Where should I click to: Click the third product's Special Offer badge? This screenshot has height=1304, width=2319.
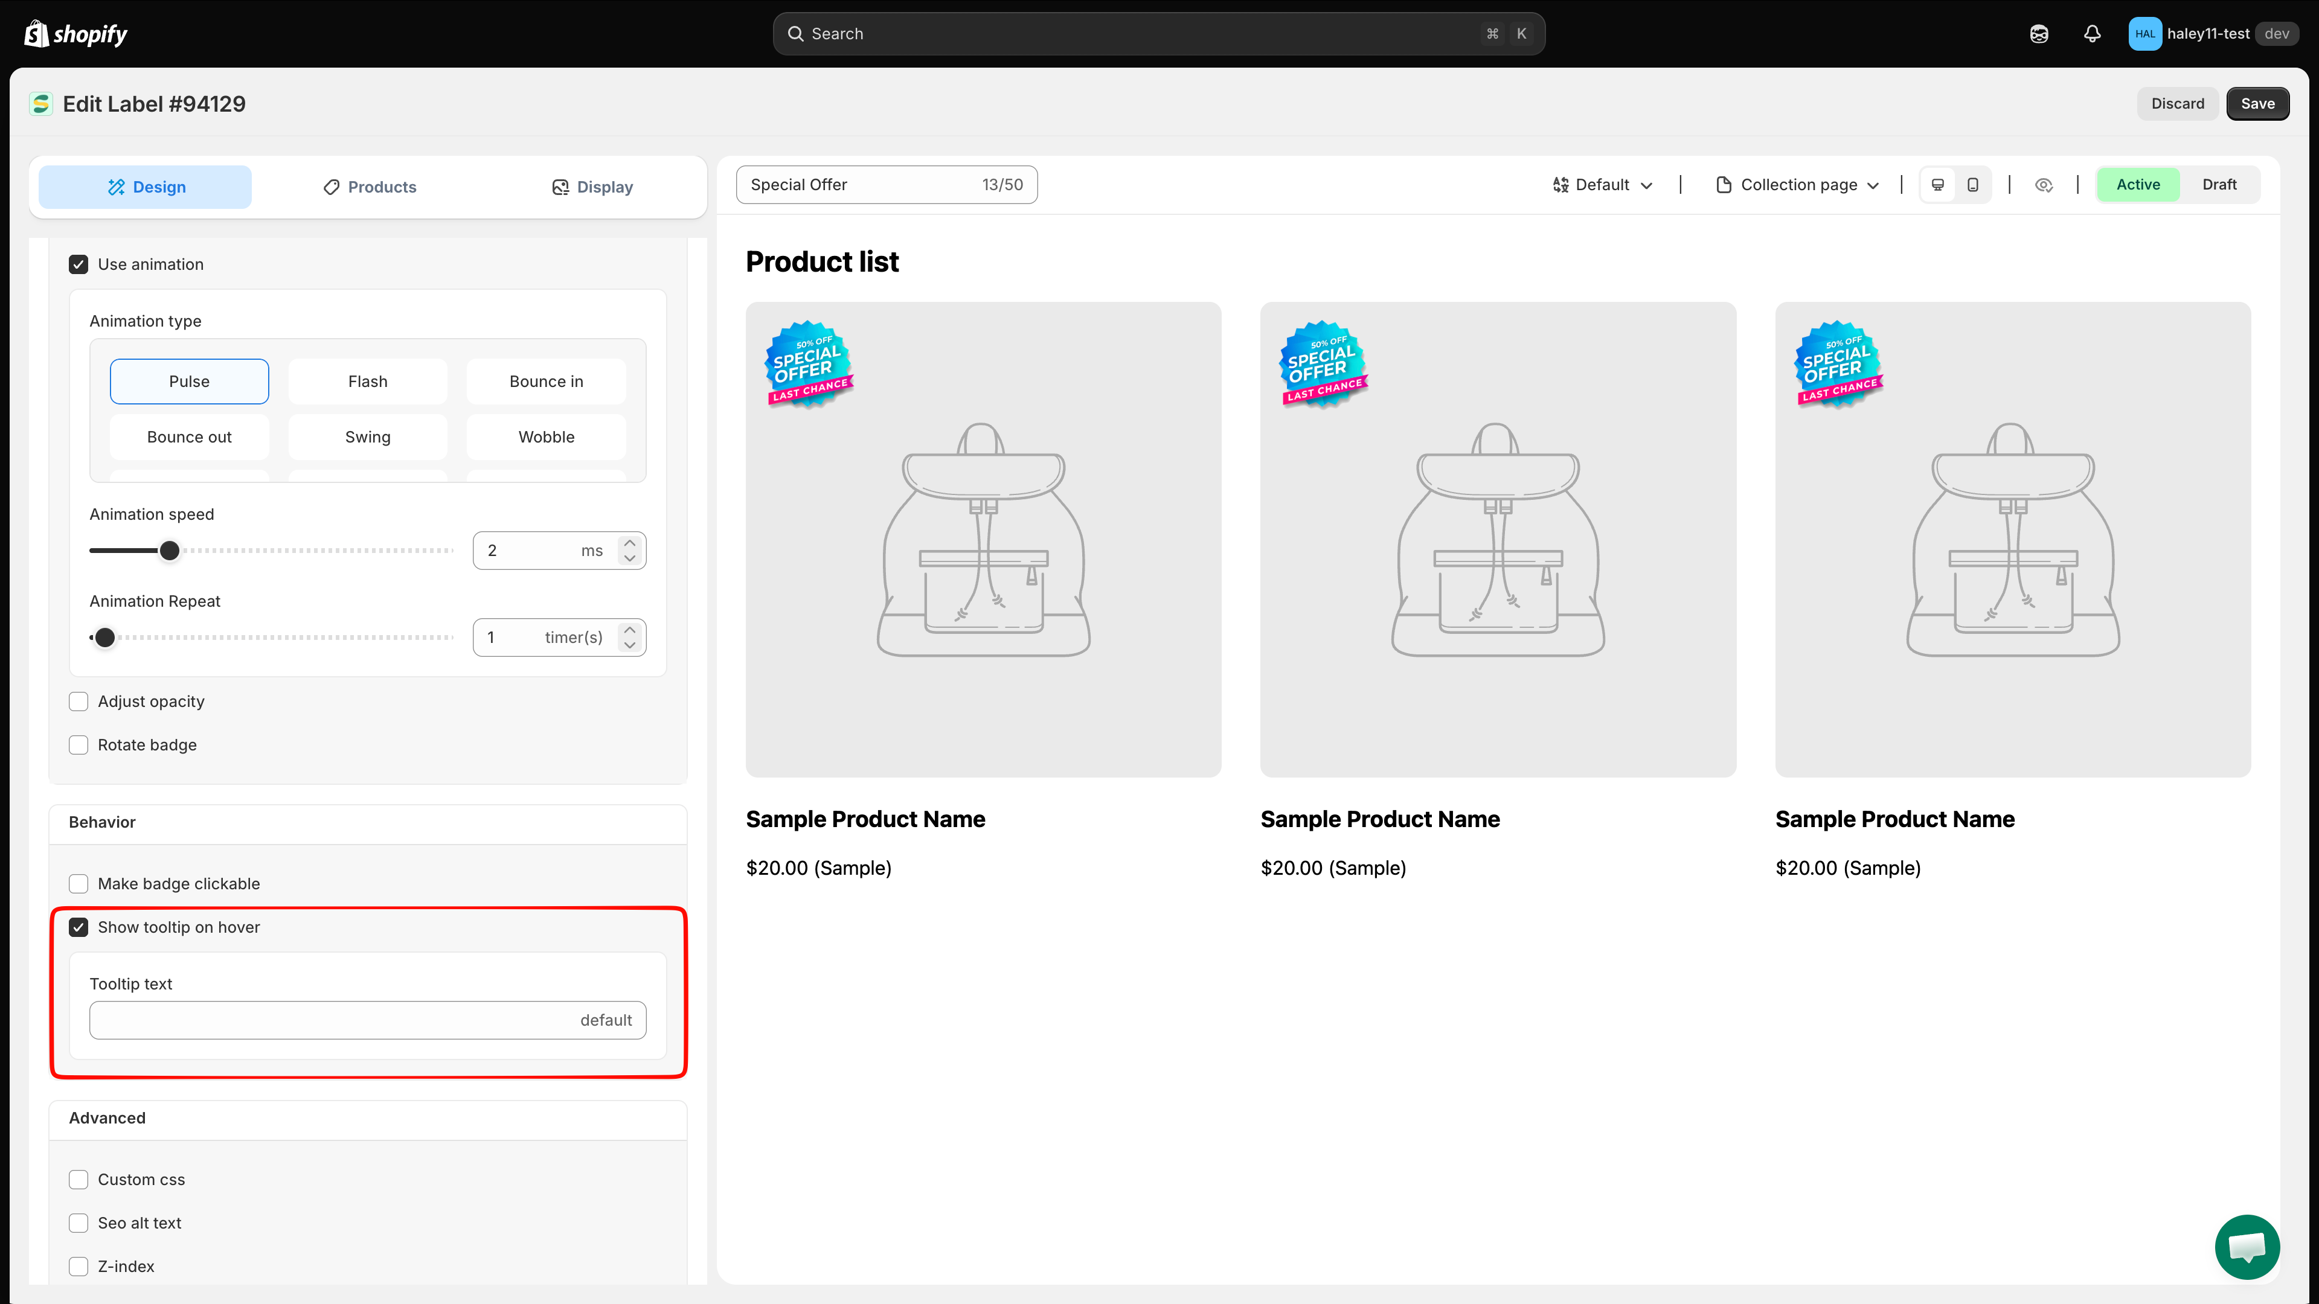[x=1838, y=363]
